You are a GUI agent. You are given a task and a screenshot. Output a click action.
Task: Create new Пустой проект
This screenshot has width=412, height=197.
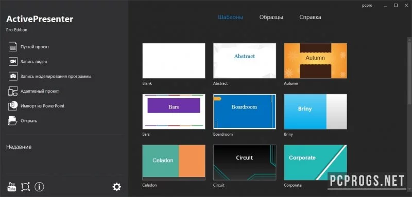pyautogui.click(x=35, y=47)
